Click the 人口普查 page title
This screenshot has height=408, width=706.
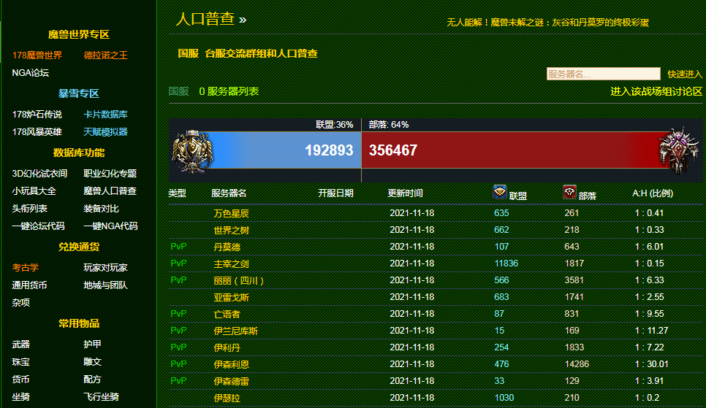point(205,19)
